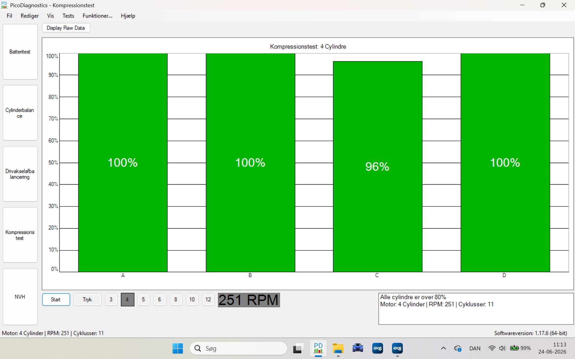Click cylinder D green bar
575x359 pixels.
[x=505, y=163]
